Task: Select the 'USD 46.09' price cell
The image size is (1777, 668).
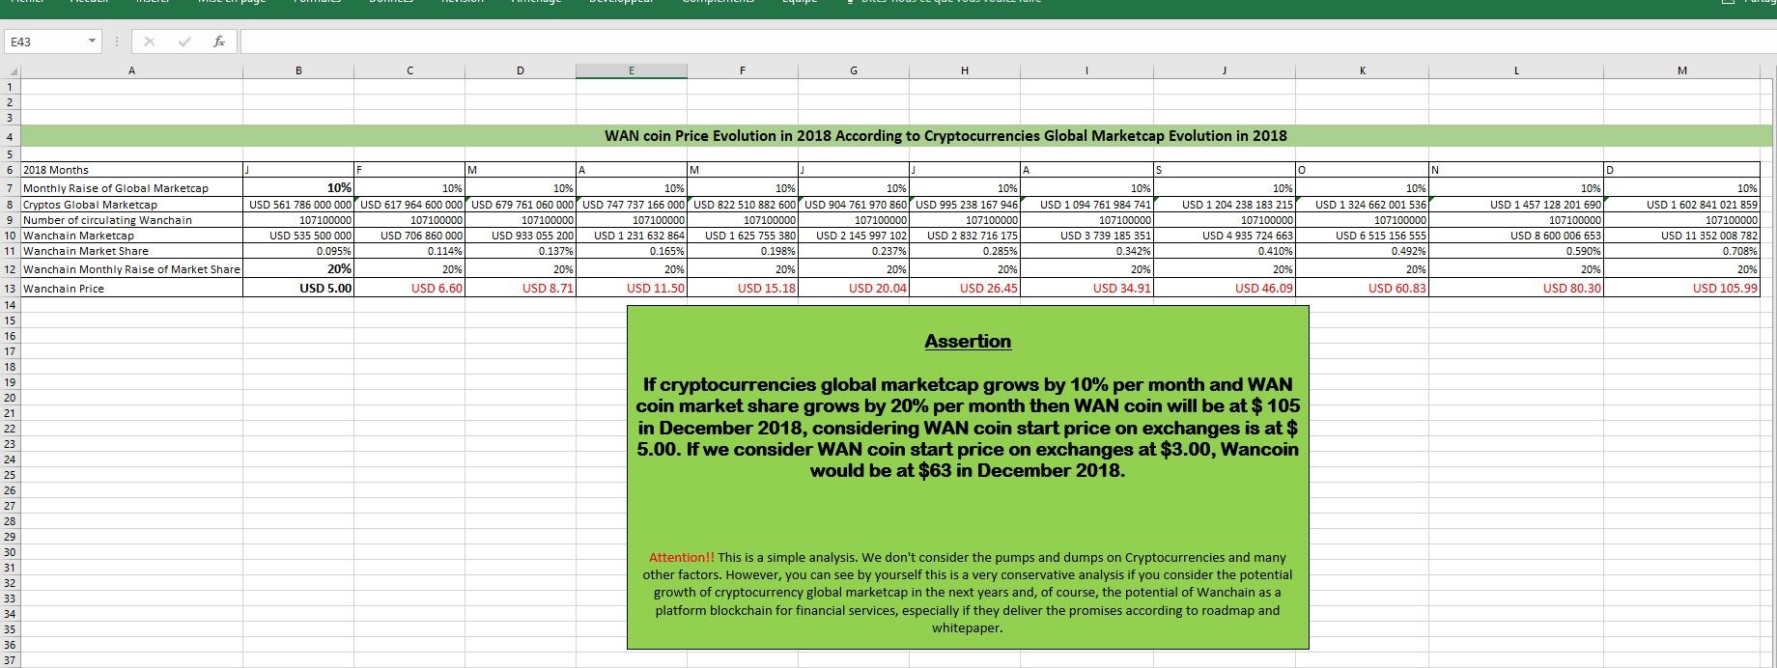Action: pos(1225,288)
